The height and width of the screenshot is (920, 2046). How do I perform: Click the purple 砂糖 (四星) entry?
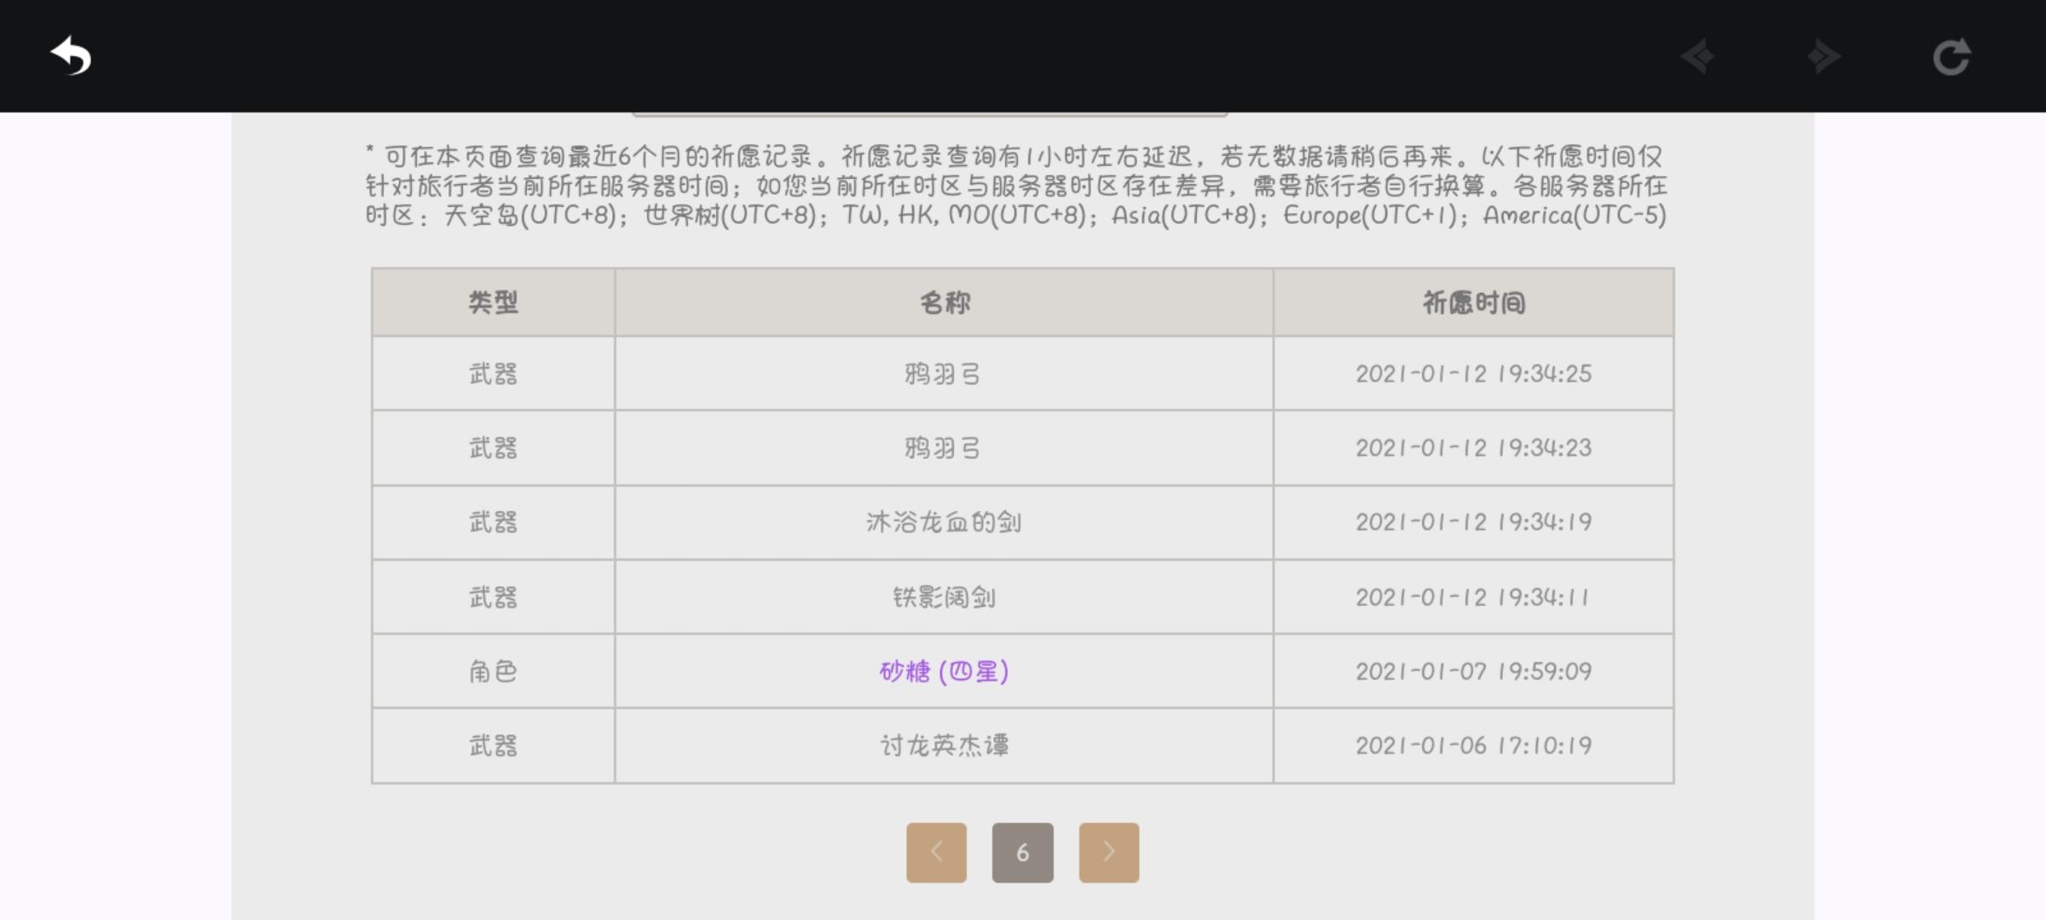[944, 671]
